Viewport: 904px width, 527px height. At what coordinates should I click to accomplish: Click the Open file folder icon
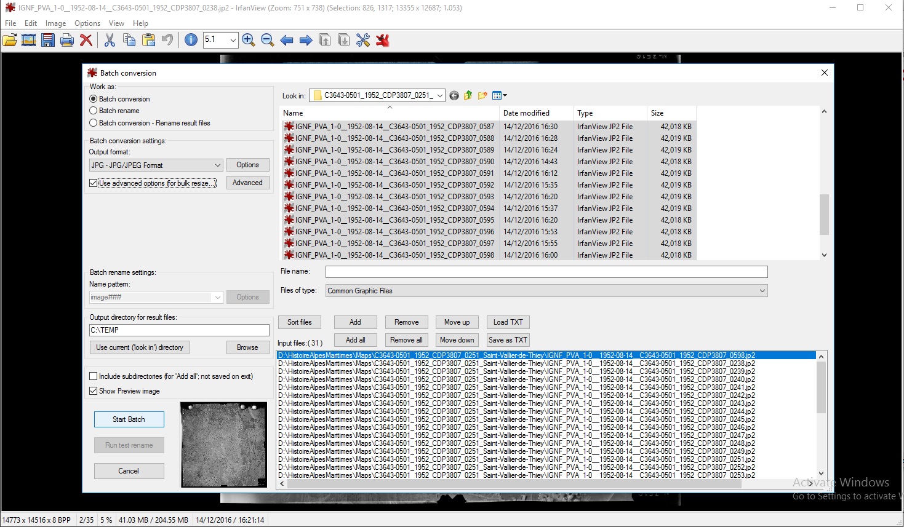point(10,41)
